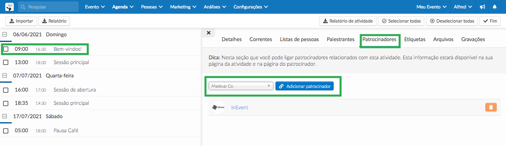
Task: Switch to the Gravações tab
Action: tap(473, 40)
